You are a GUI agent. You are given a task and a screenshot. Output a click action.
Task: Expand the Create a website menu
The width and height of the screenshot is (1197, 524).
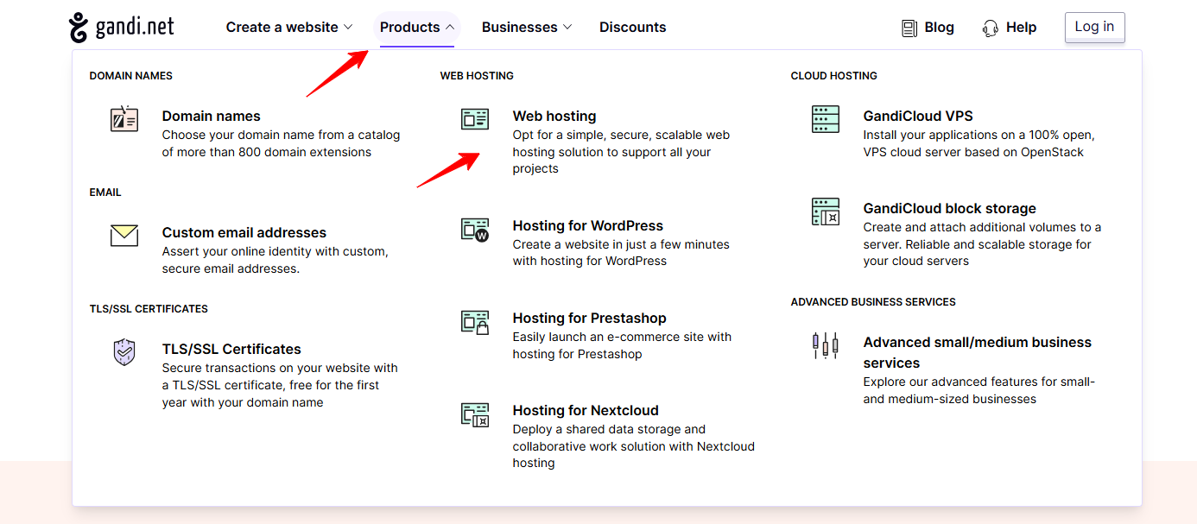point(289,28)
